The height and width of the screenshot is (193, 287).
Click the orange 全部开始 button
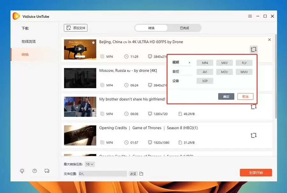(256, 173)
